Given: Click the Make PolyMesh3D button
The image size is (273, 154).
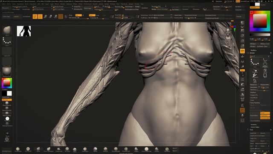Looking at the screenshot, I should click(262, 144).
